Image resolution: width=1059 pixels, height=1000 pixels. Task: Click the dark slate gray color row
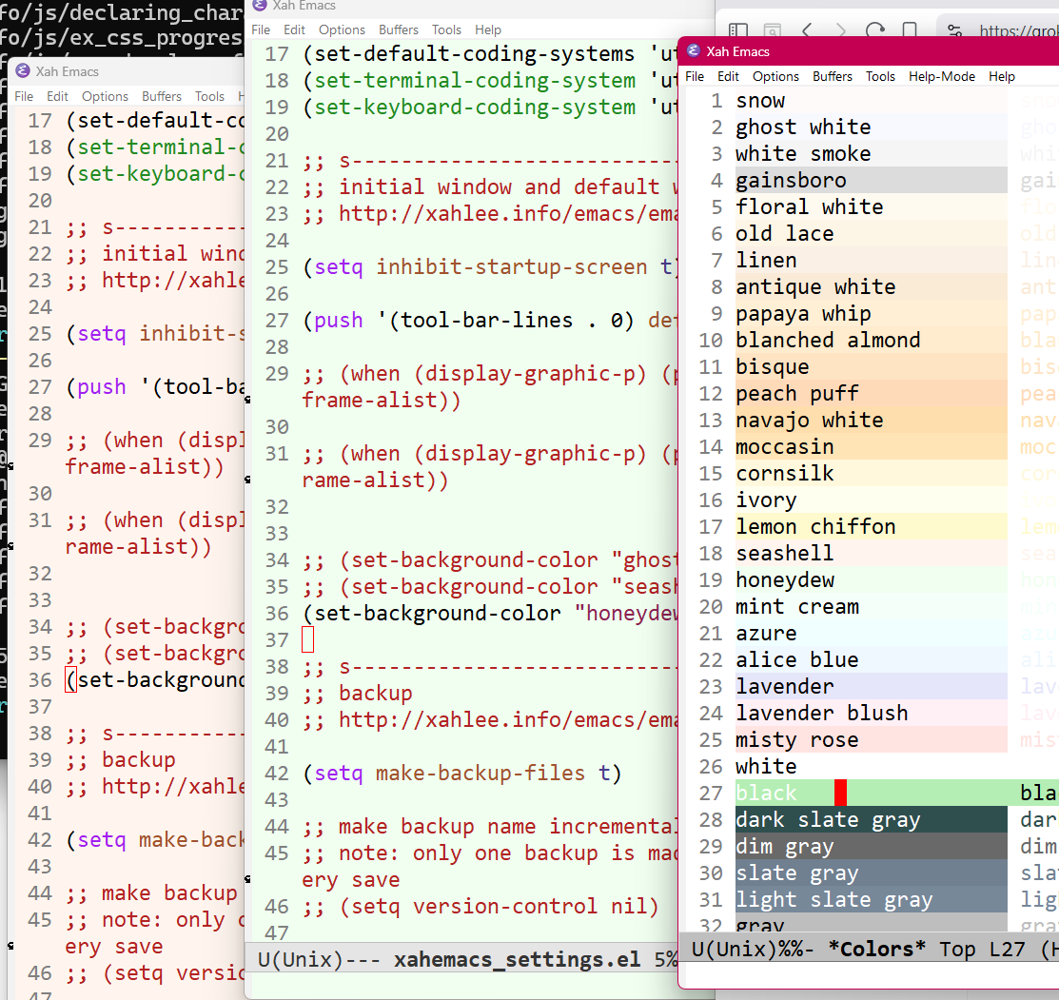coord(872,820)
